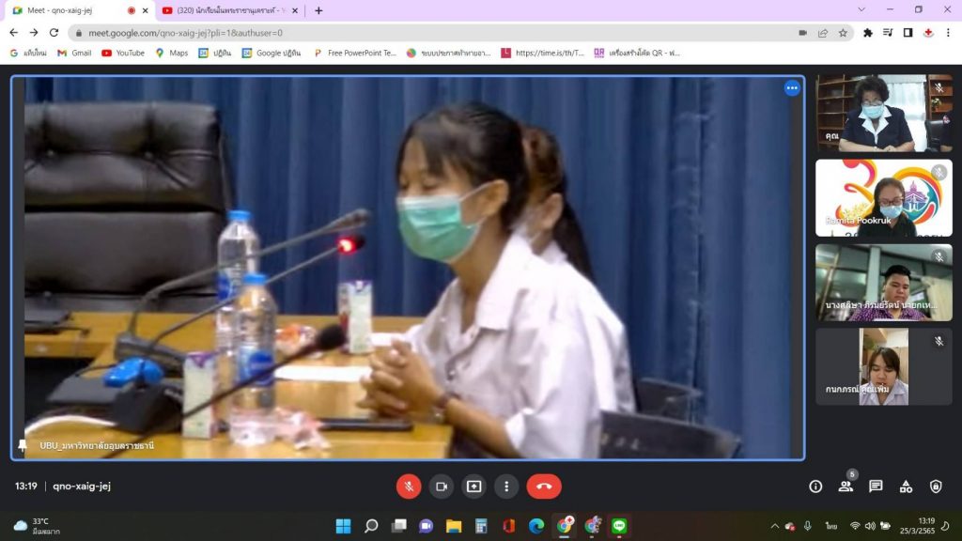Image resolution: width=962 pixels, height=541 pixels.
Task: Show the participants list
Action: tap(846, 487)
